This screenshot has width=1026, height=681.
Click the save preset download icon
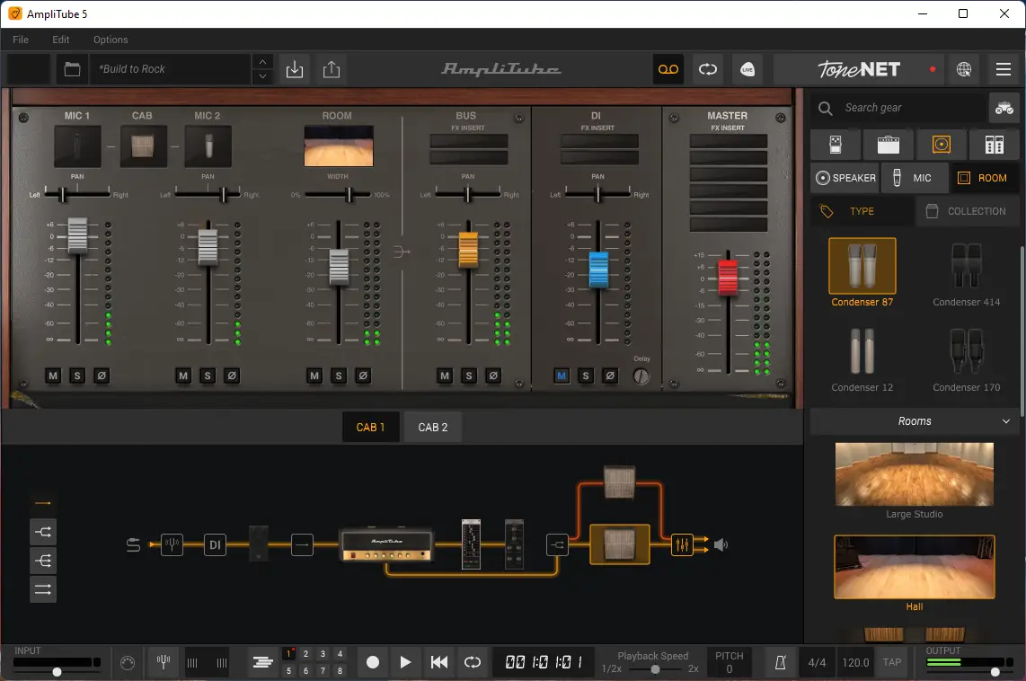coord(294,69)
